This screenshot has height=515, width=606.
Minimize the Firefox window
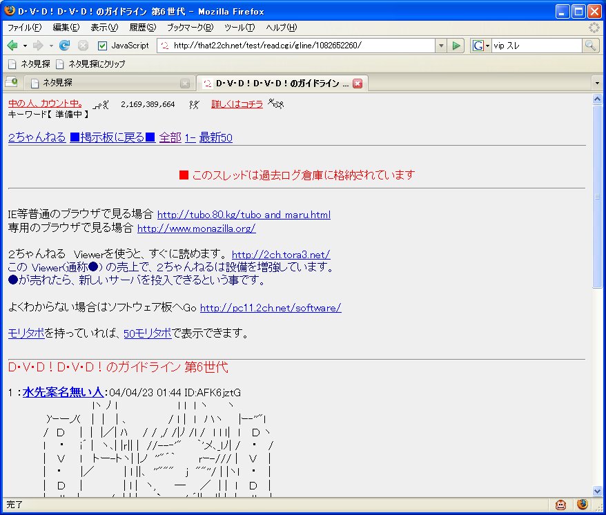563,12
